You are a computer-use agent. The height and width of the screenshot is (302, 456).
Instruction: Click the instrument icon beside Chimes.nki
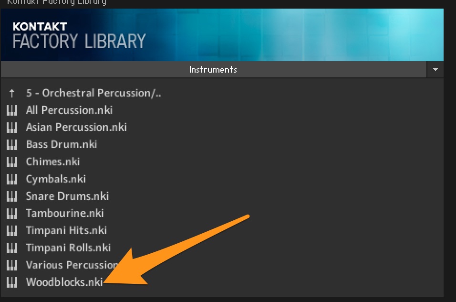[12, 162]
